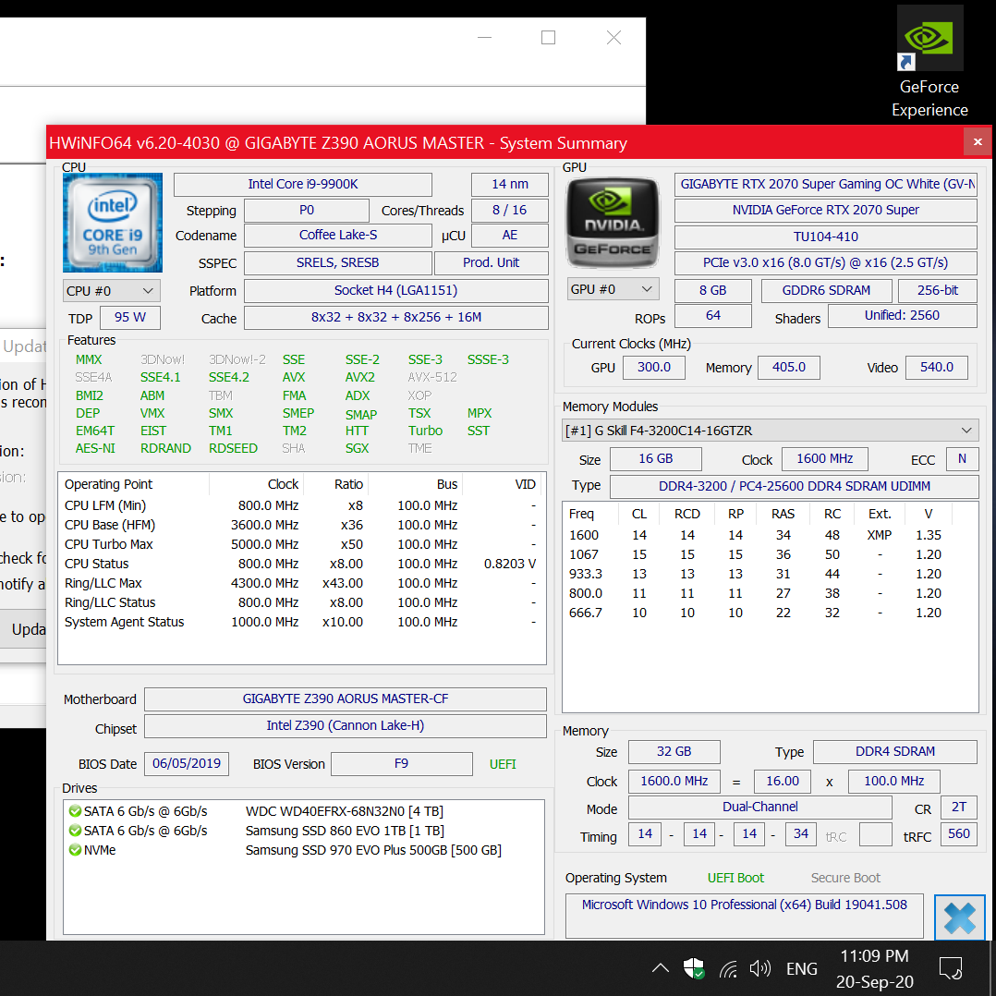
Task: Maximize the white background window
Action: tap(548, 38)
